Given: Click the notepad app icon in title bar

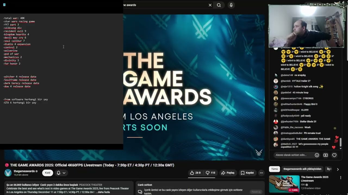Looking at the screenshot, I should tap(4, 5).
